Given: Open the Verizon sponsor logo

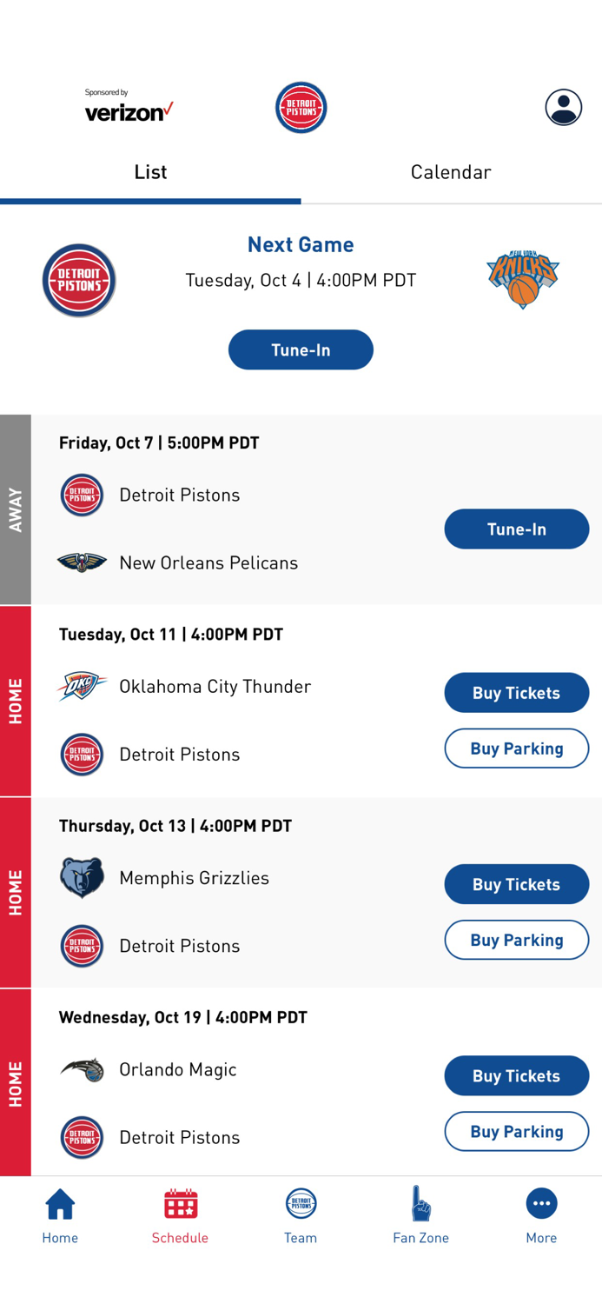Looking at the screenshot, I should (129, 107).
